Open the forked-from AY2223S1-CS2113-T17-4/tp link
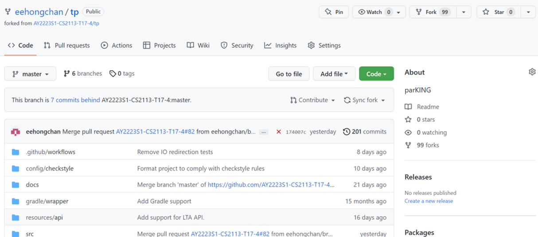 click(x=66, y=23)
